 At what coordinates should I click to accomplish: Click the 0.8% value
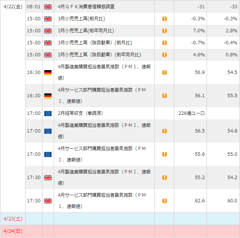pos(232,55)
